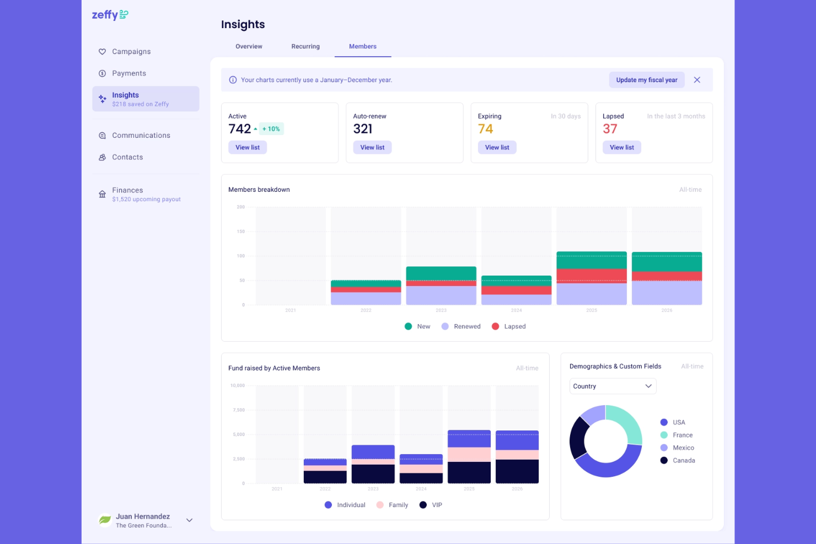Select the Members tab
Screen dimensions: 816x544
pos(363,46)
